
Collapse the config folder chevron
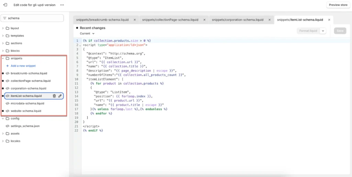click(x=3, y=119)
